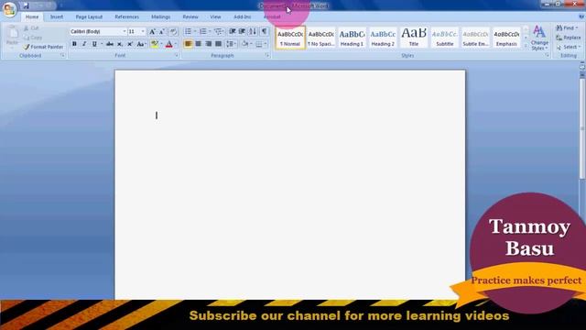Click the Multilevel List icon
The image size is (586, 330).
click(218, 31)
